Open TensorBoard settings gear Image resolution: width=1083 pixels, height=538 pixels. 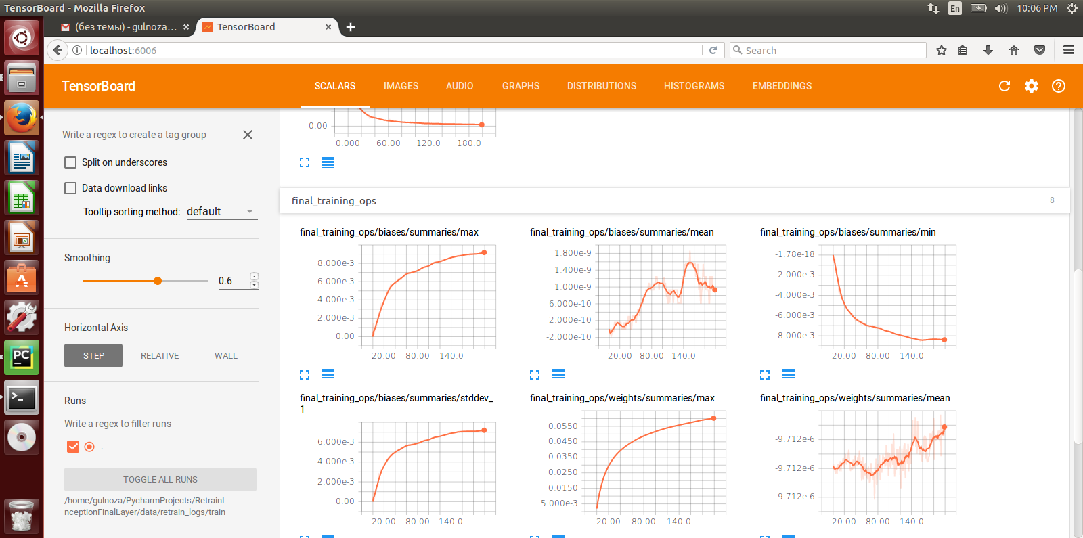pyautogui.click(x=1032, y=86)
